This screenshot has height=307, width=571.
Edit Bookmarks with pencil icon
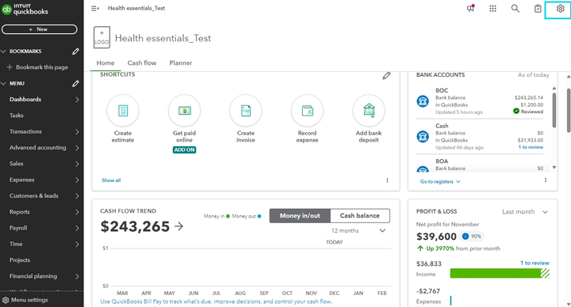75,51
